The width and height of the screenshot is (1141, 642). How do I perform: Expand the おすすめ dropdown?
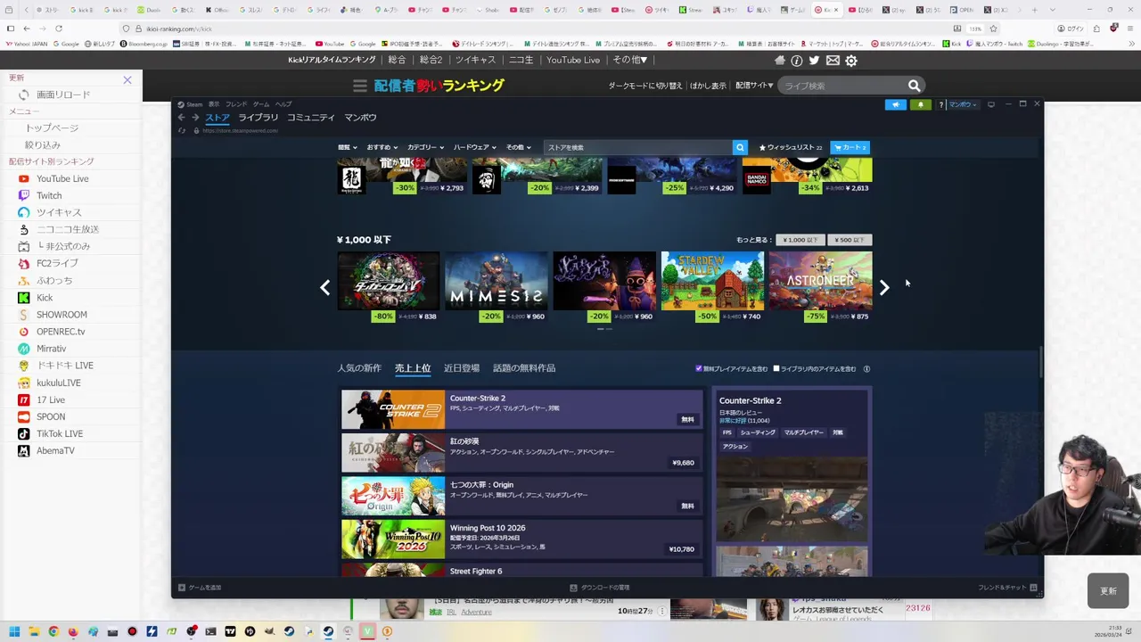[x=382, y=147]
